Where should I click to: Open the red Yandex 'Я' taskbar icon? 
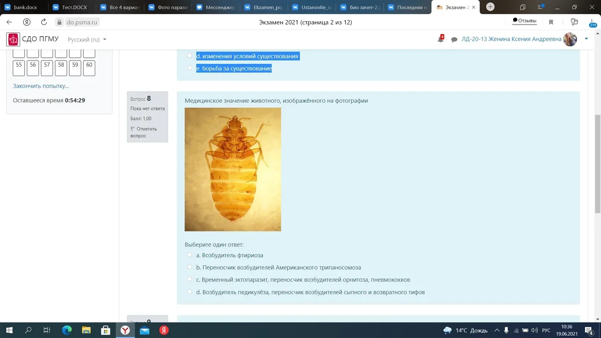point(163,330)
